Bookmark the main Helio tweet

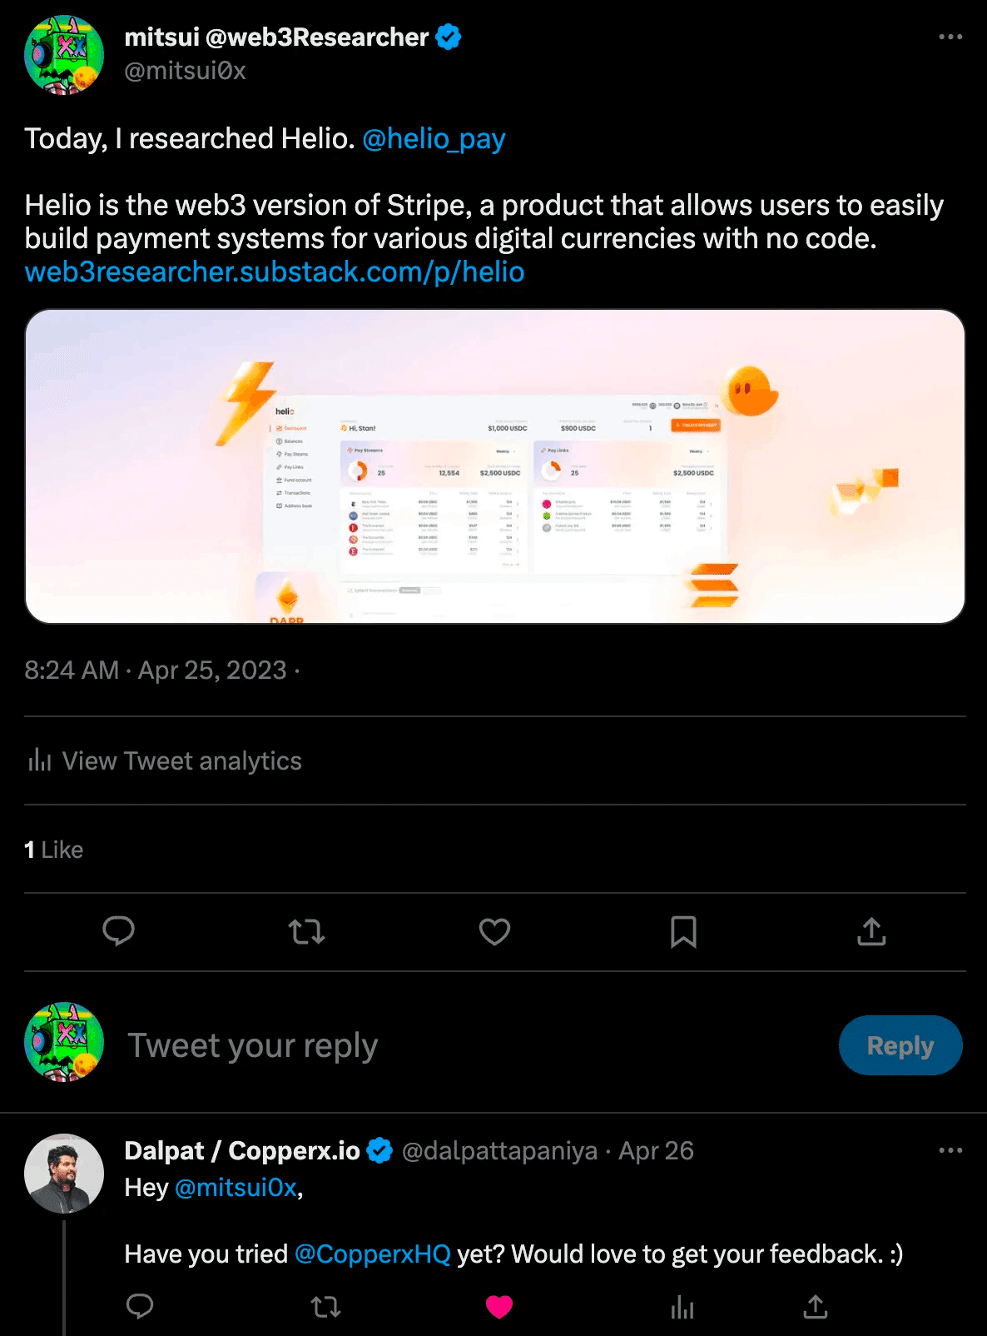[683, 931]
